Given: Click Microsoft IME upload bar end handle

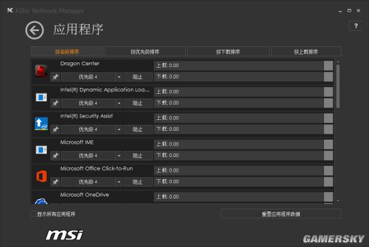Looking at the screenshot, I should 328,144.
